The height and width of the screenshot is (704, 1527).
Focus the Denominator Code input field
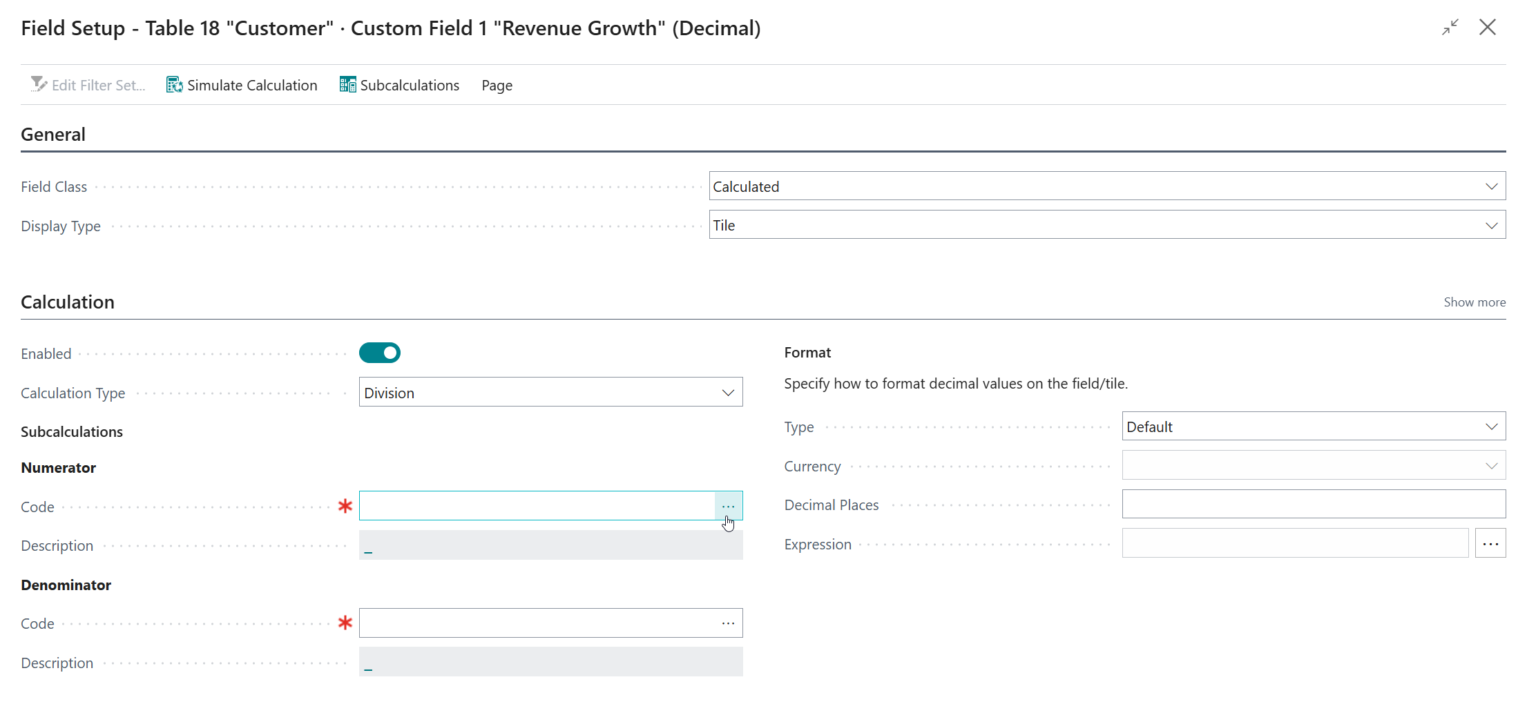click(537, 623)
